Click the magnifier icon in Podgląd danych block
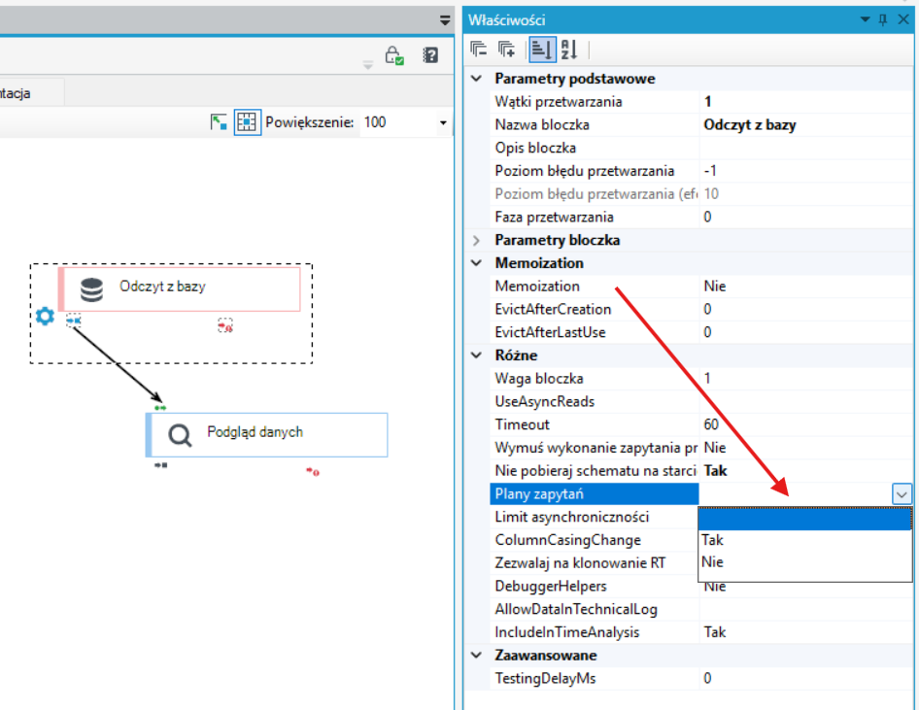The height and width of the screenshot is (710, 919). click(x=180, y=435)
